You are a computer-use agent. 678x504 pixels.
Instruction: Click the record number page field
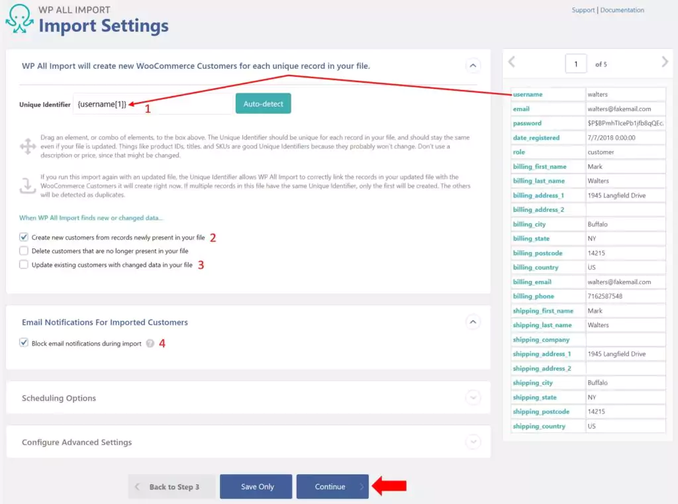coord(575,64)
